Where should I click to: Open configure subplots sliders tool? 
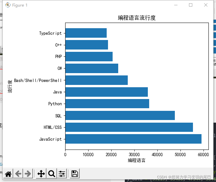pos(62,173)
